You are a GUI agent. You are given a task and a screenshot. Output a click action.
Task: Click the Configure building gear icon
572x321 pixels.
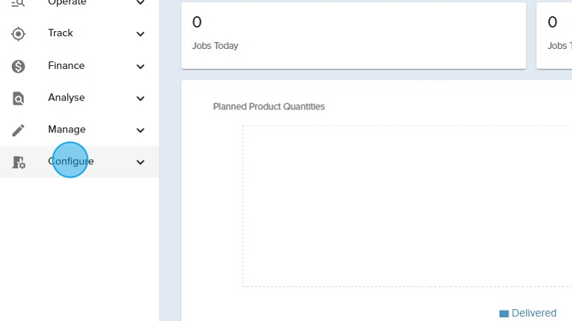pyautogui.click(x=18, y=162)
